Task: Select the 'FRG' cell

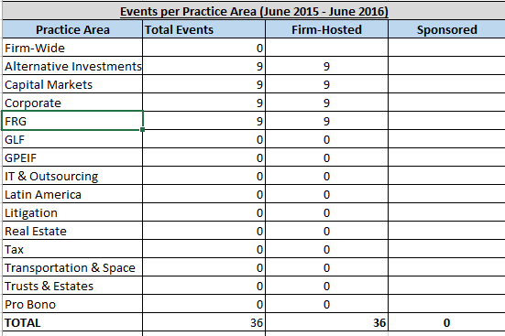Action: click(72, 121)
